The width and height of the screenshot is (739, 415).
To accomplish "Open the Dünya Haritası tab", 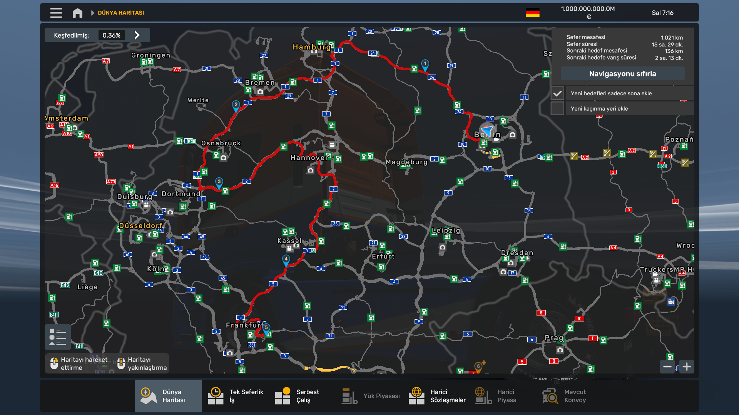I will 168,396.
